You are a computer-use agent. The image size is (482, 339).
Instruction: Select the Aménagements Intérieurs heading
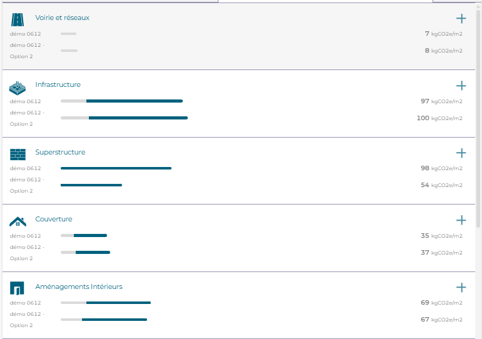click(x=79, y=287)
